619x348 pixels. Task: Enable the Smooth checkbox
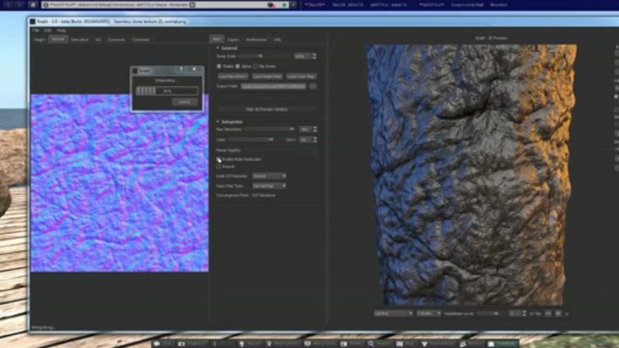tap(219, 166)
